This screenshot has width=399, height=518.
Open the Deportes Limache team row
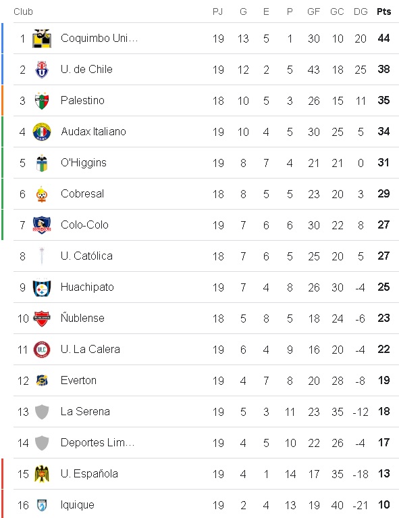point(206,443)
